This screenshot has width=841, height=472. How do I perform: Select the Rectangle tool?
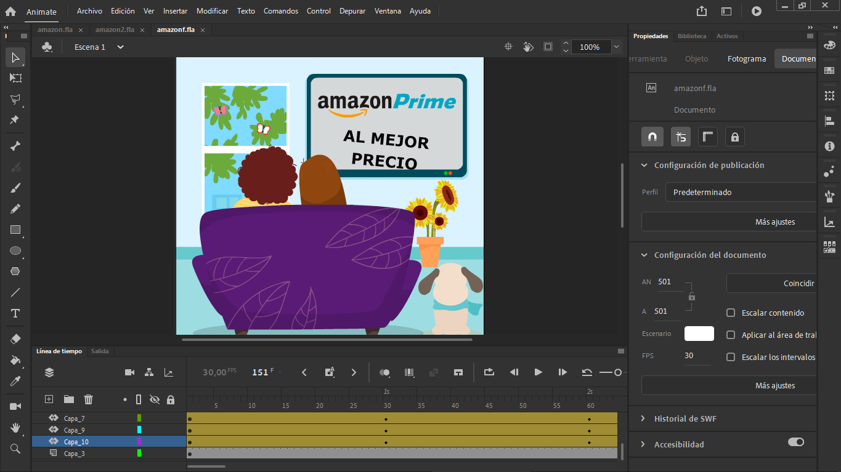[x=15, y=230]
